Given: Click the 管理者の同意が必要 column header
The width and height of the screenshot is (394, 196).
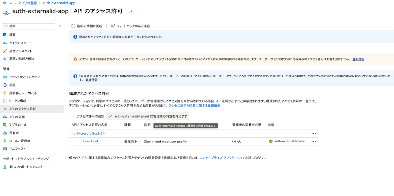Looking at the screenshot, I should pos(247,125).
